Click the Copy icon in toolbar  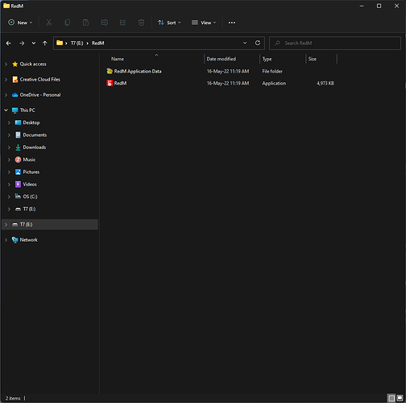pos(68,23)
